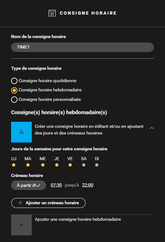The width and height of the screenshot is (165, 242).
Task: Enable the DI day dot
Action: click(x=97, y=165)
